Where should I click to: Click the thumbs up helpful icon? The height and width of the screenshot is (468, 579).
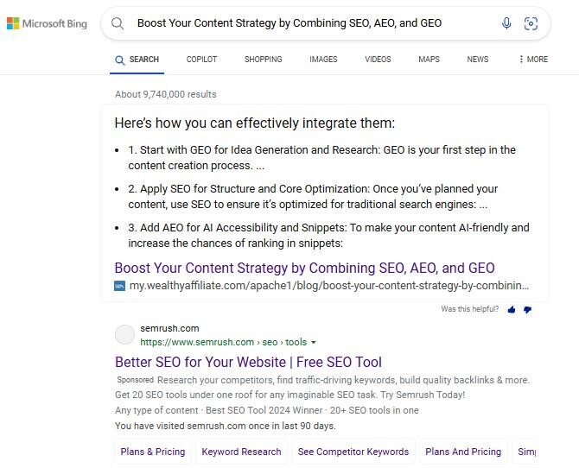coord(512,309)
